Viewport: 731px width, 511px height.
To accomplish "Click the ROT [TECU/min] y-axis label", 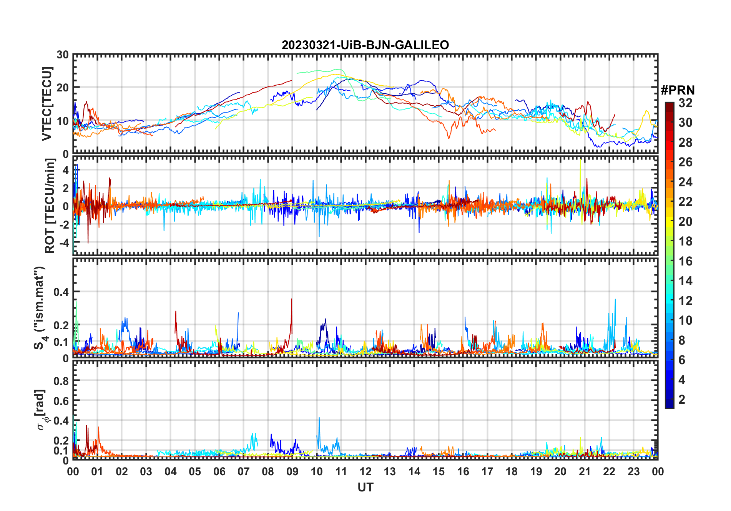I will tap(50, 206).
